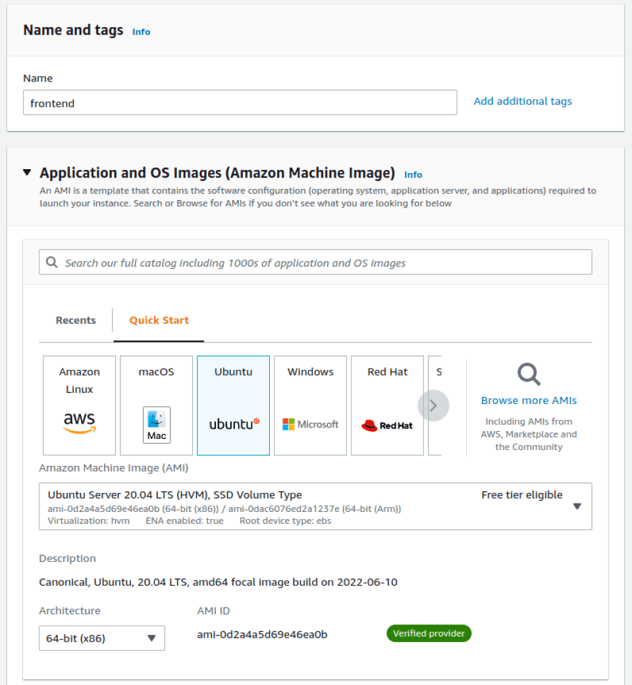Select the Amazon Linux aws logo tile
The width and height of the screenshot is (632, 685).
point(79,405)
